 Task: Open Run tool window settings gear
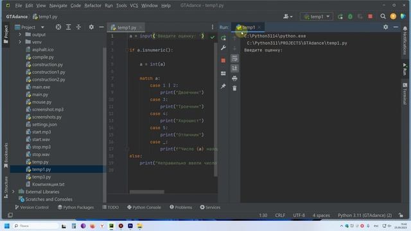385,27
